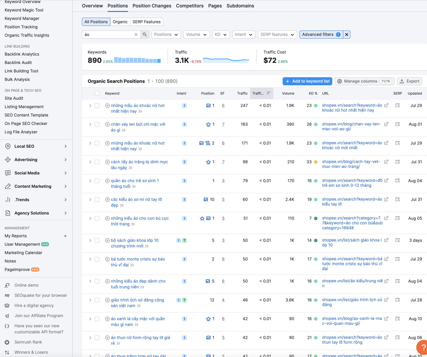
Task: Open the Local SEO section icon
Action: [8, 146]
